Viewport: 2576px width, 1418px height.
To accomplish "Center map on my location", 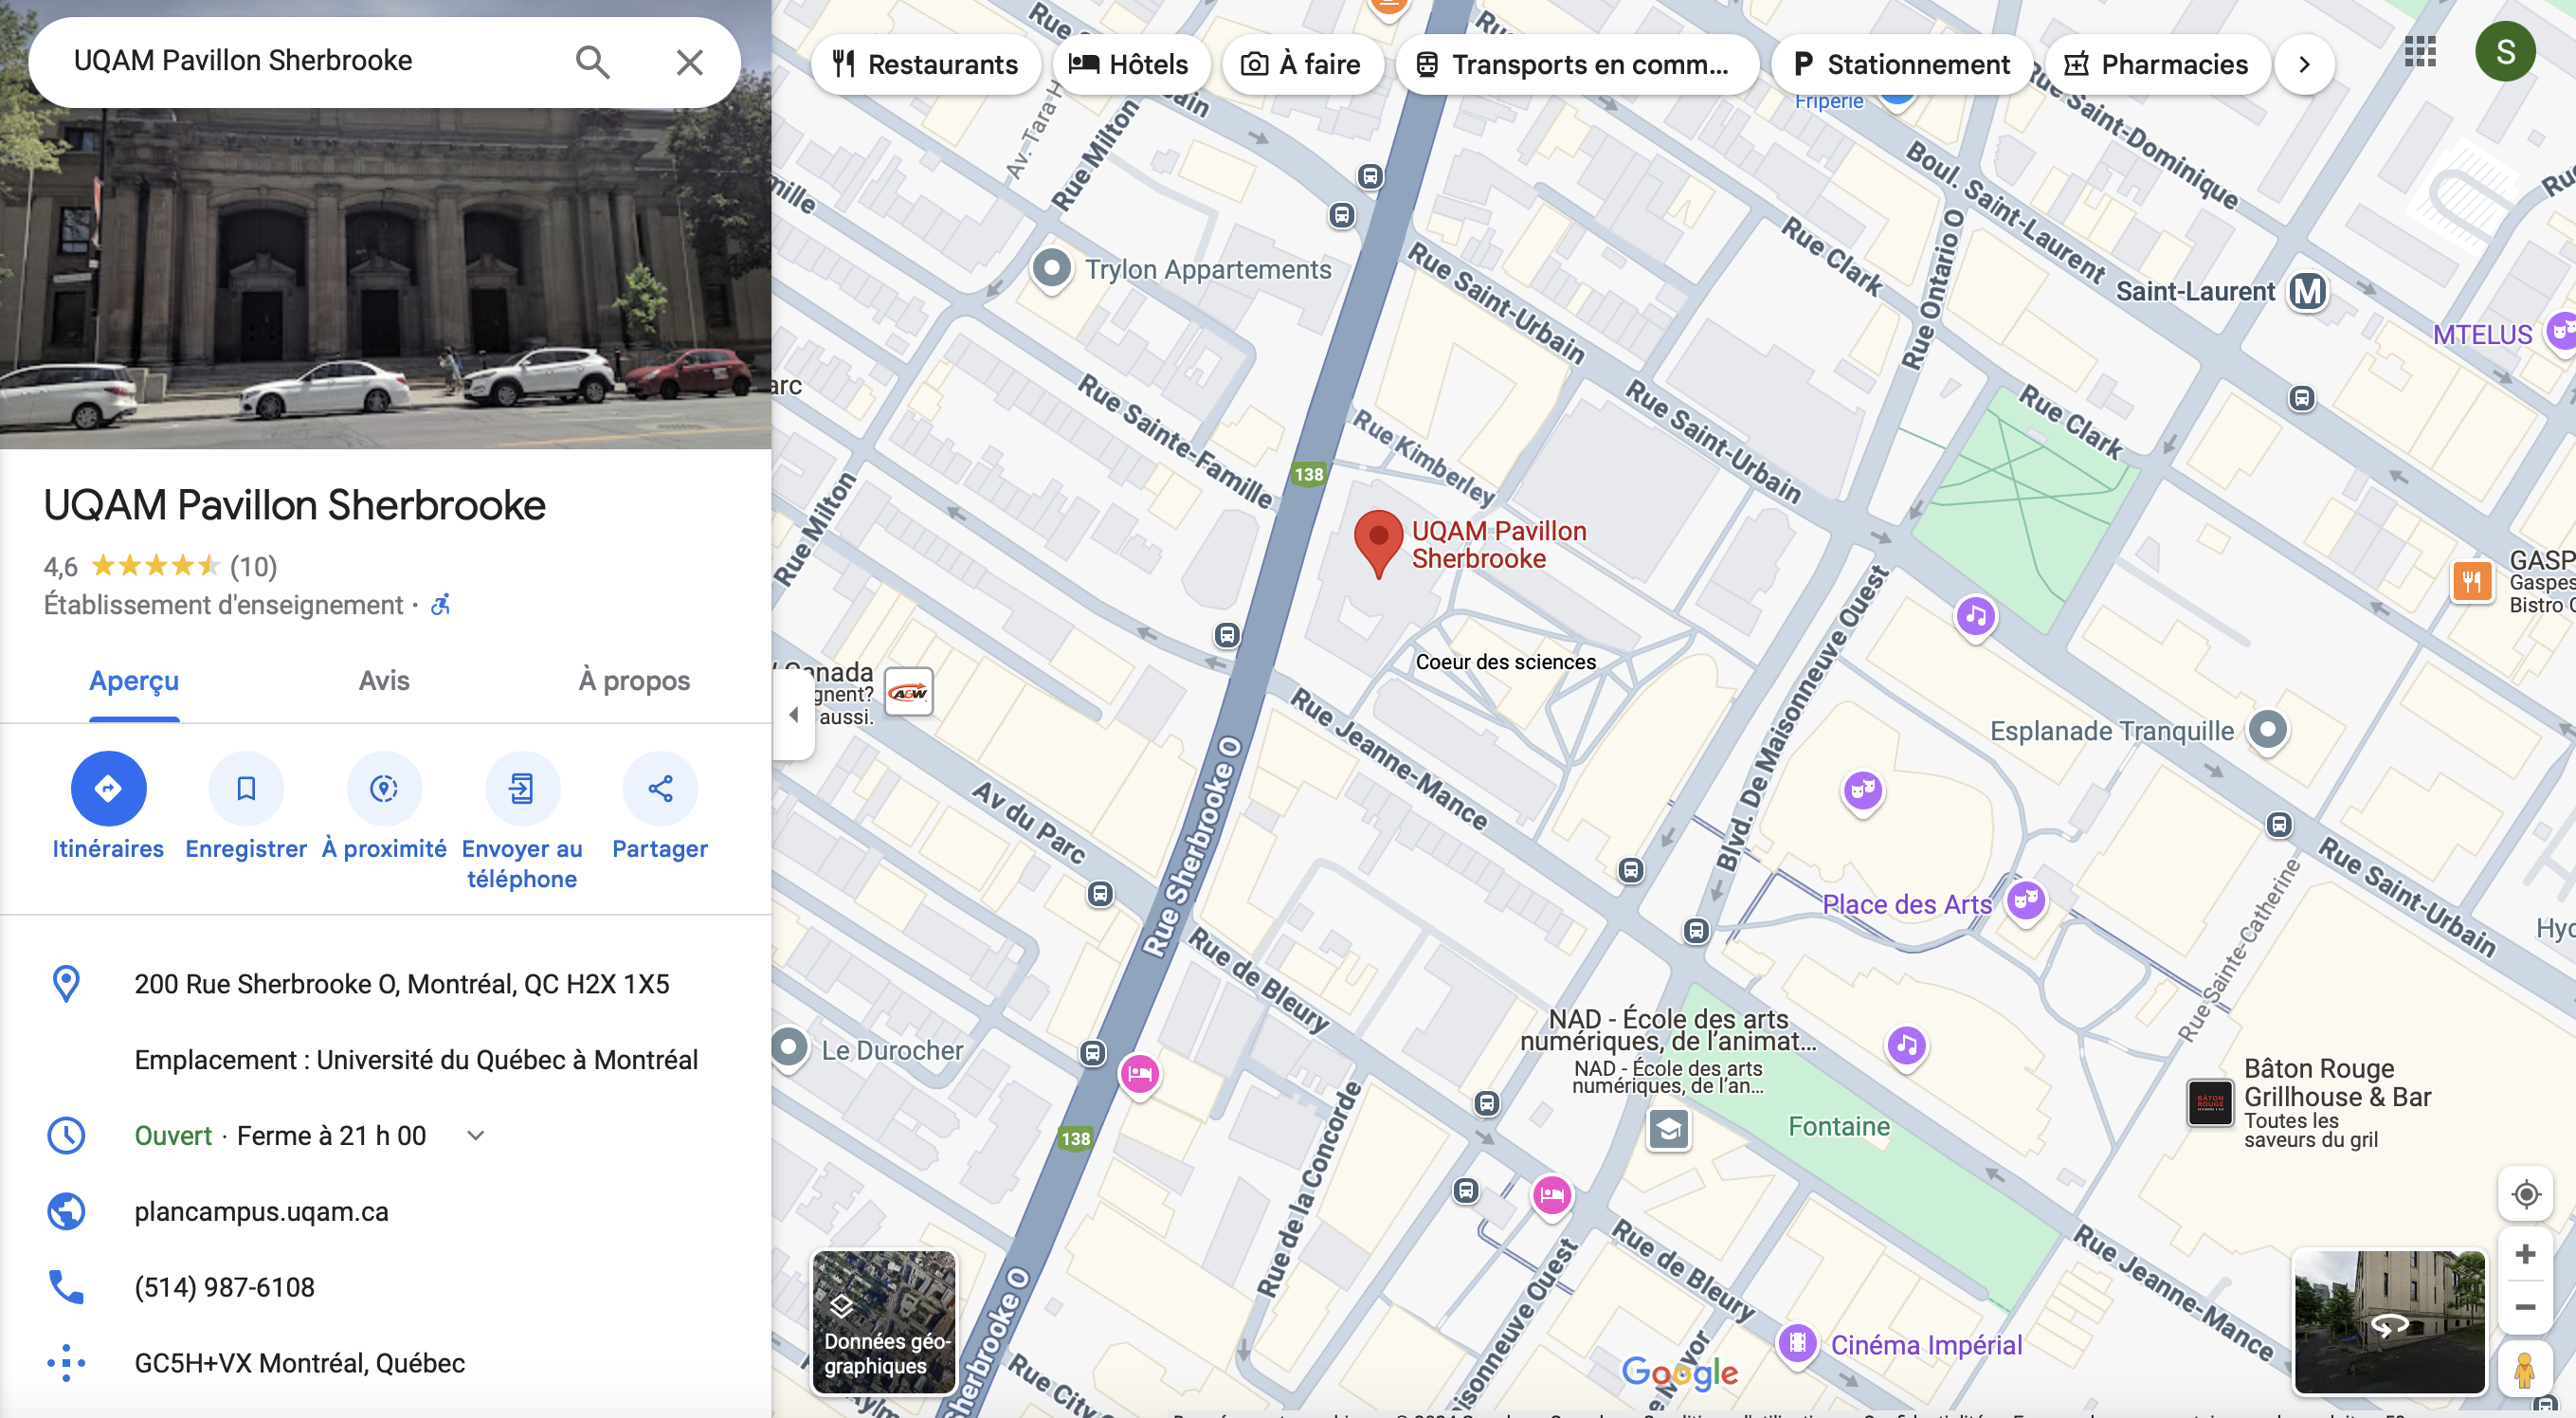I will point(2525,1194).
